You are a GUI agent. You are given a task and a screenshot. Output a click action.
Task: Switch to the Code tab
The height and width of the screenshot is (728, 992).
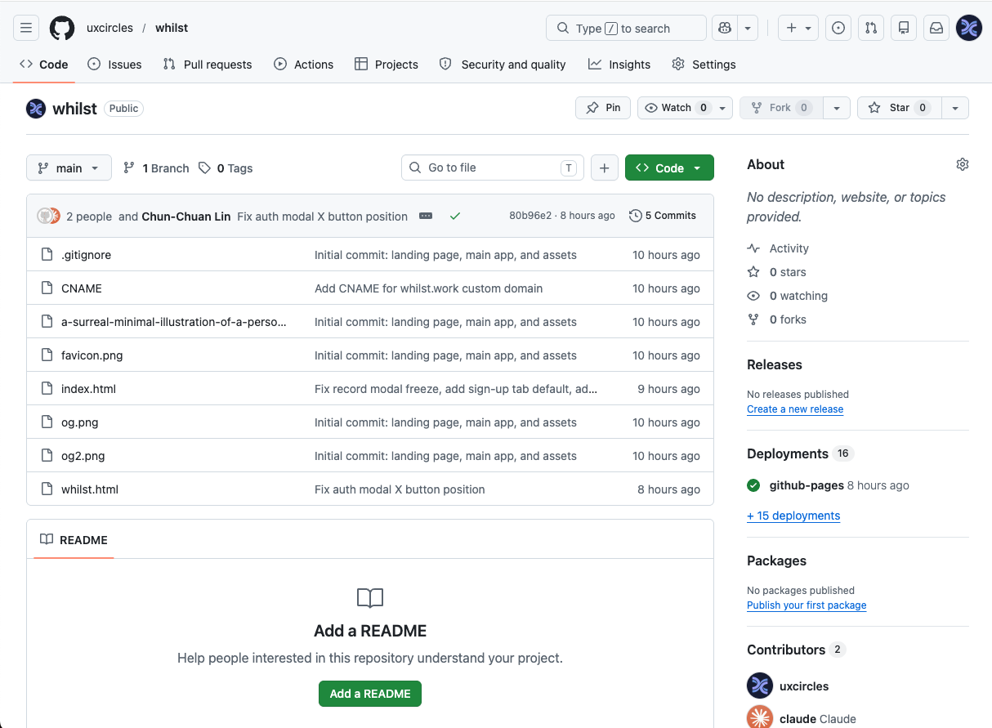(x=44, y=65)
